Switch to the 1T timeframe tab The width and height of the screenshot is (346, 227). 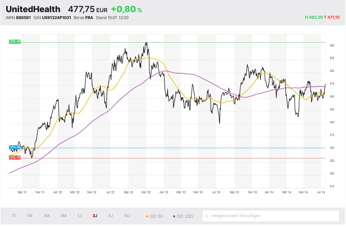(x=13, y=216)
